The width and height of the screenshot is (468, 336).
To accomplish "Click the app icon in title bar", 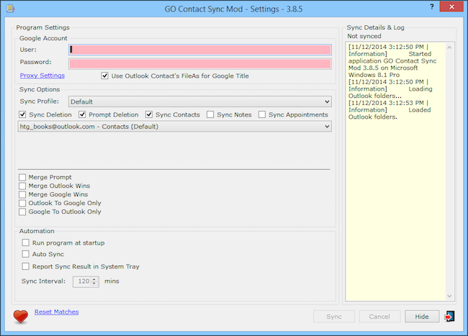I will click(11, 9).
